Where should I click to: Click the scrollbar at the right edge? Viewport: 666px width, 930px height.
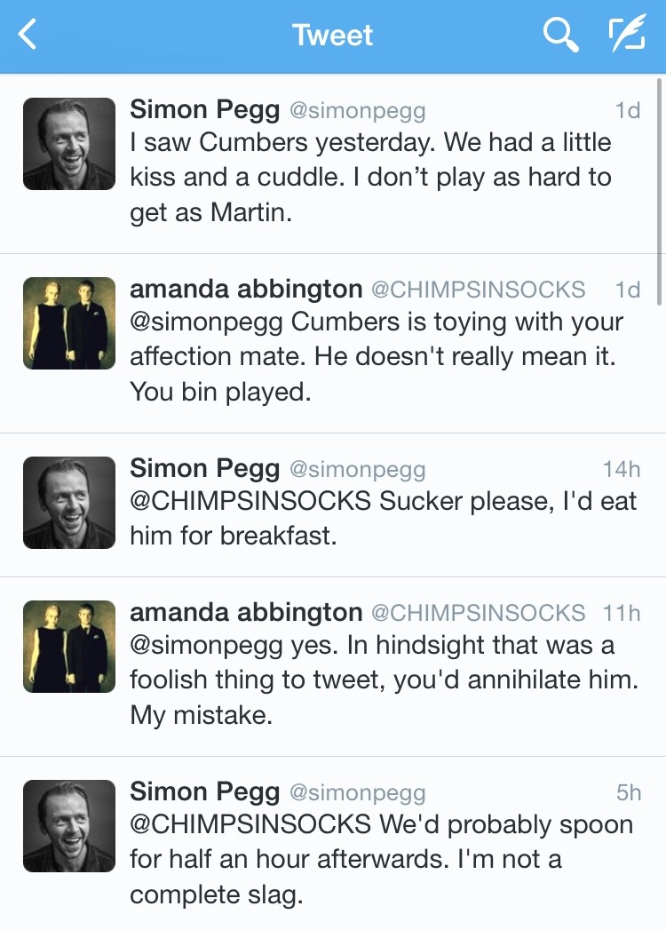pos(659,191)
